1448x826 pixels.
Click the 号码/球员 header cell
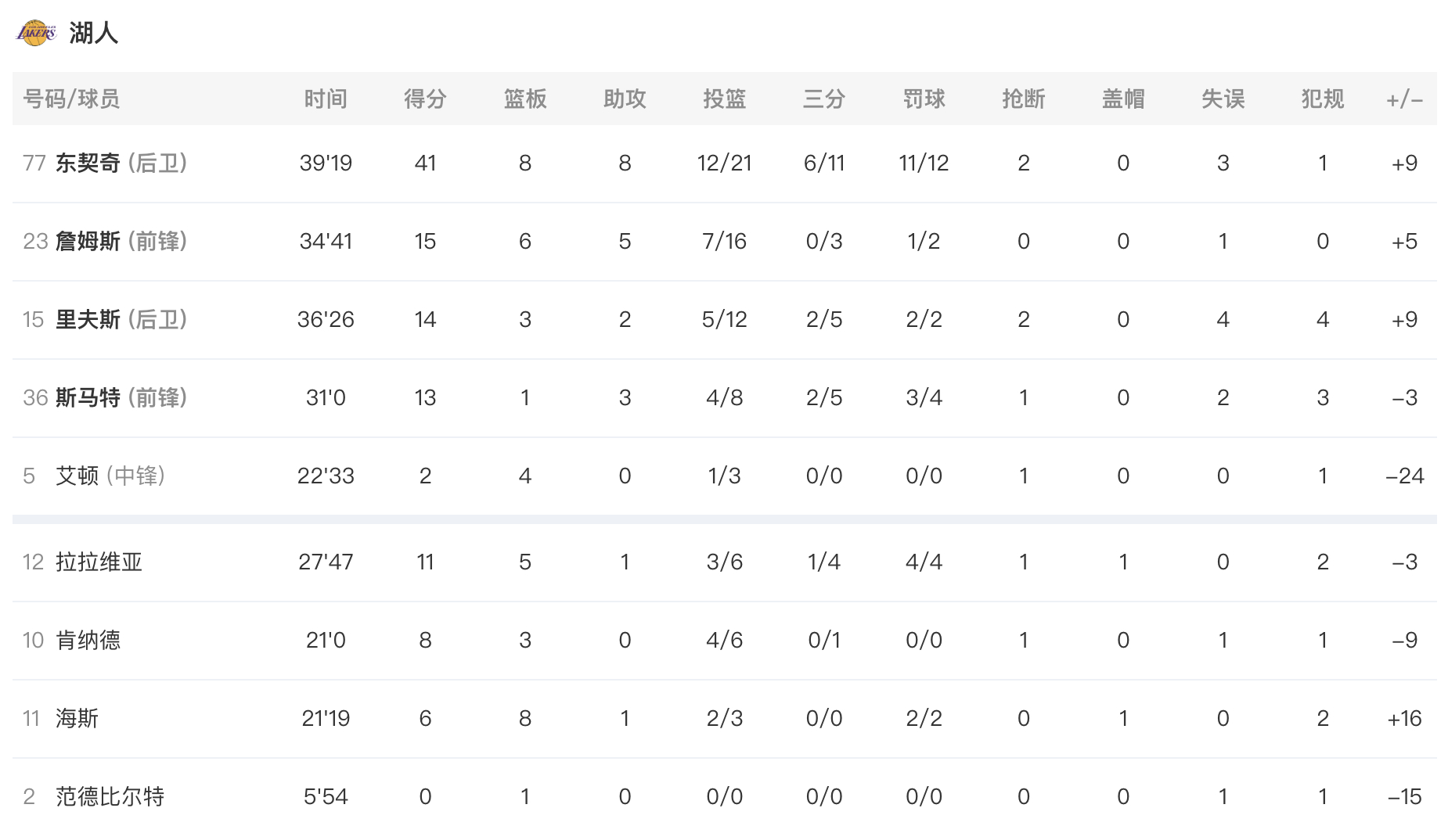71,99
